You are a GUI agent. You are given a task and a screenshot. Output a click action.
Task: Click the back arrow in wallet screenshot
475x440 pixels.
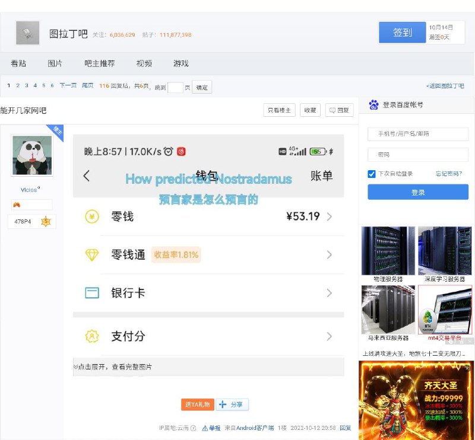click(86, 176)
